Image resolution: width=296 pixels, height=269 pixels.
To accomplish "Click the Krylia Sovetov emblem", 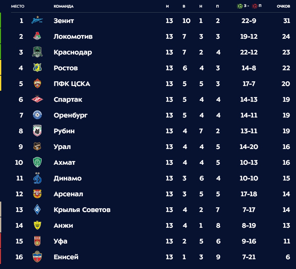I will (37, 210).
